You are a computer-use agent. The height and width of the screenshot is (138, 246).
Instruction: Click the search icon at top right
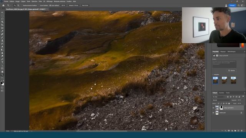239,5
